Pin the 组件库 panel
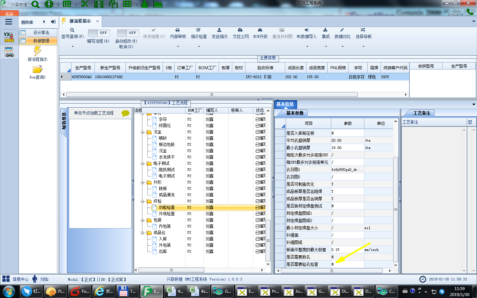The height and width of the screenshot is (298, 477). pos(53,22)
